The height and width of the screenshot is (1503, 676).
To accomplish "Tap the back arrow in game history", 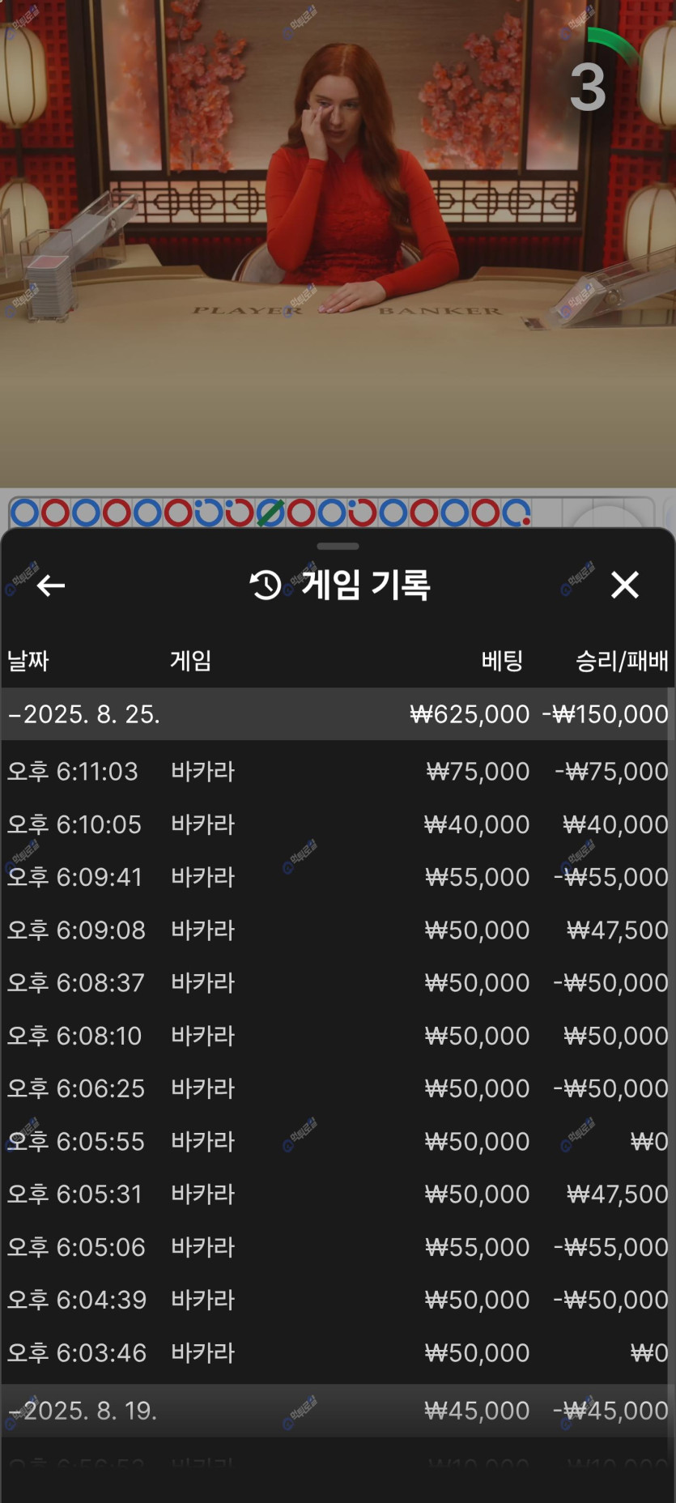I will pyautogui.click(x=51, y=585).
